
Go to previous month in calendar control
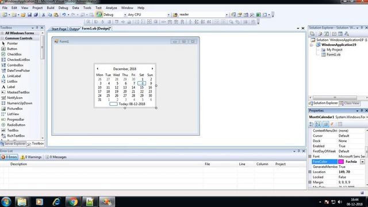98,69
